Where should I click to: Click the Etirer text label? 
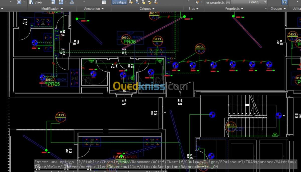(x=38, y=2)
